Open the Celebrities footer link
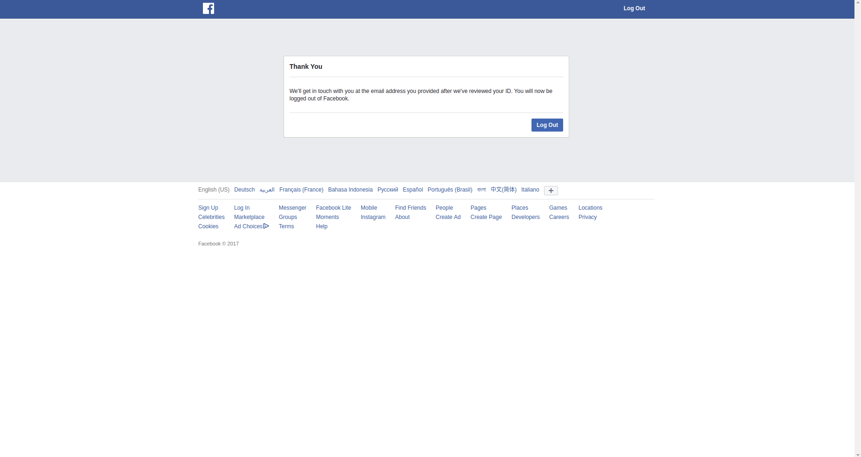Viewport: 861px width, 457px height. [x=211, y=217]
